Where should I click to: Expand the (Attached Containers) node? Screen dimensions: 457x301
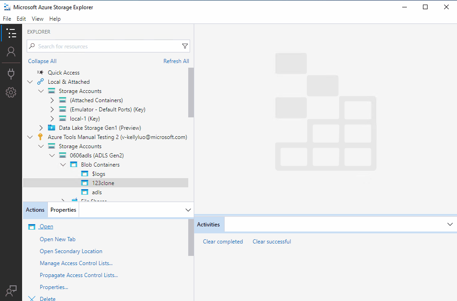tap(52, 100)
